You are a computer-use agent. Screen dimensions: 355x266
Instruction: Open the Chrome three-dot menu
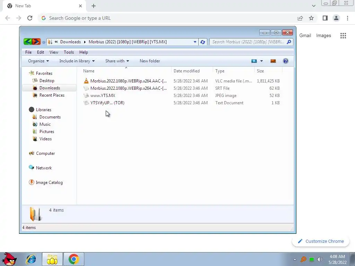point(347,18)
